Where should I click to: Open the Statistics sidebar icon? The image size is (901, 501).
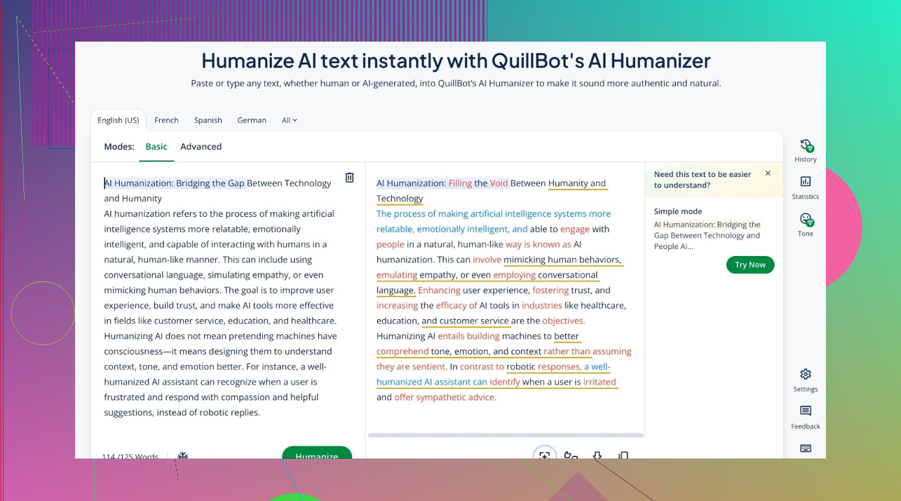point(805,188)
